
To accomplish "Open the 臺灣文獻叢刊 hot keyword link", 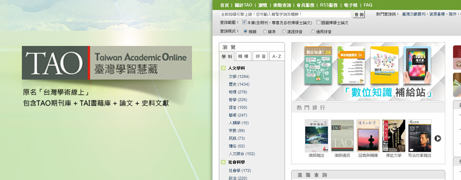I will (x=414, y=14).
